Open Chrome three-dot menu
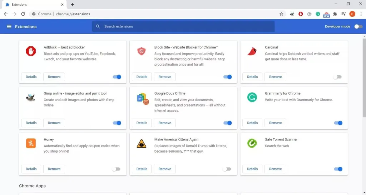This screenshot has height=195, width=366. [x=361, y=14]
